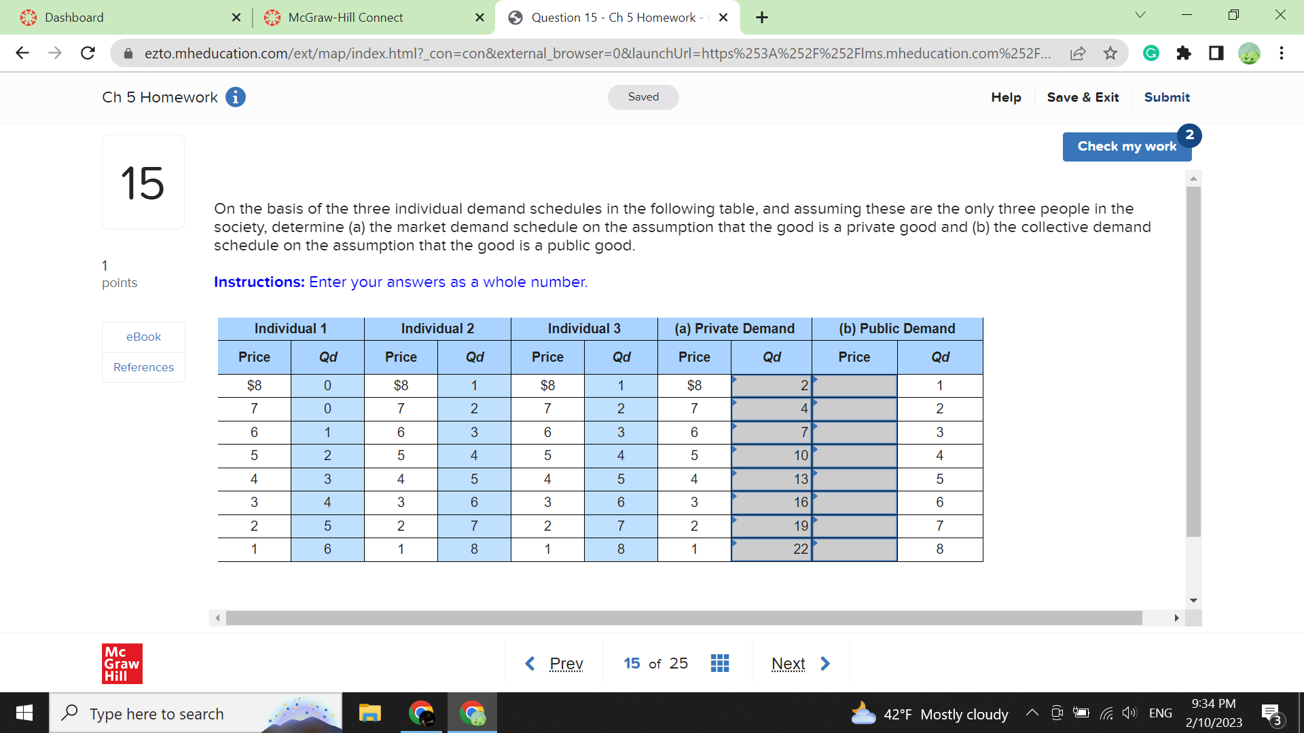
Task: Open the eBook link
Action: click(143, 336)
